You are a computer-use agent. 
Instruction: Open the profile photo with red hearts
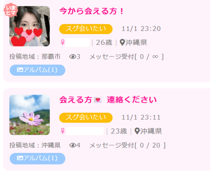coord(30,26)
